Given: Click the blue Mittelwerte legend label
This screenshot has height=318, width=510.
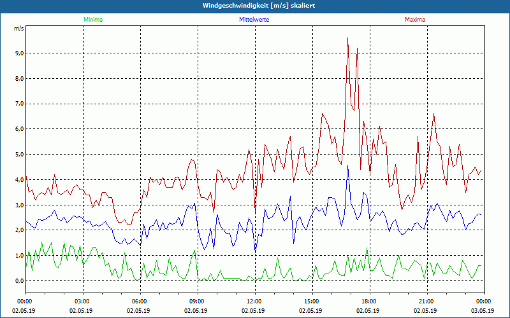Looking at the screenshot, I should click(254, 20).
